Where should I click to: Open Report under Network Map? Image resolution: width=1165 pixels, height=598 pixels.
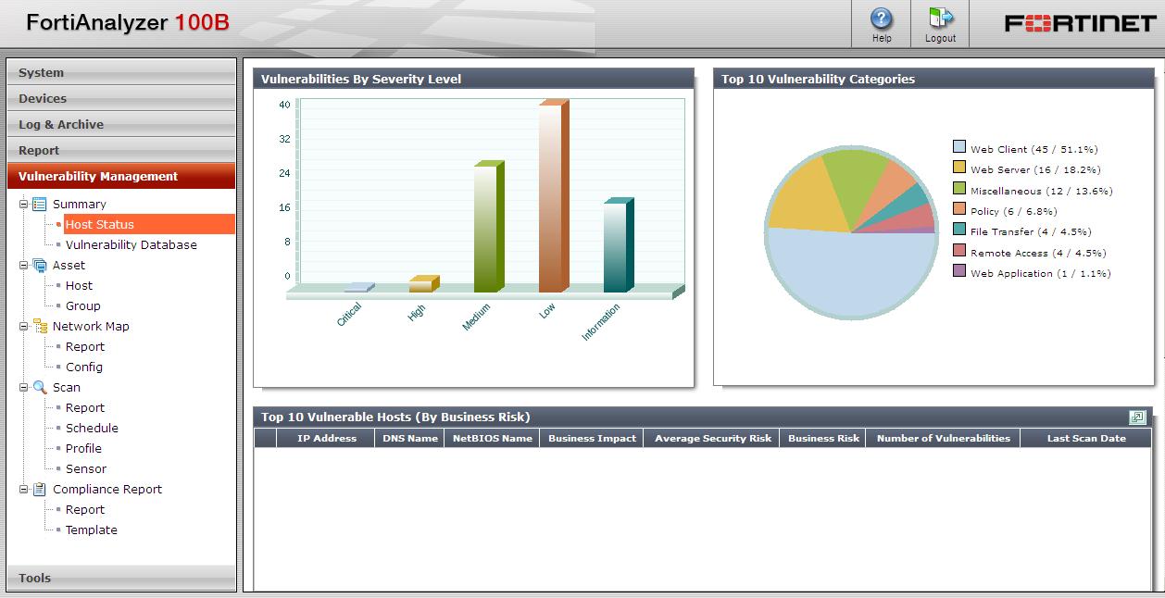click(84, 346)
